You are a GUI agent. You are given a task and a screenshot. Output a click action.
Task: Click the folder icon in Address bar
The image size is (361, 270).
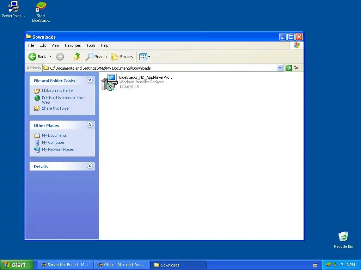click(x=46, y=68)
